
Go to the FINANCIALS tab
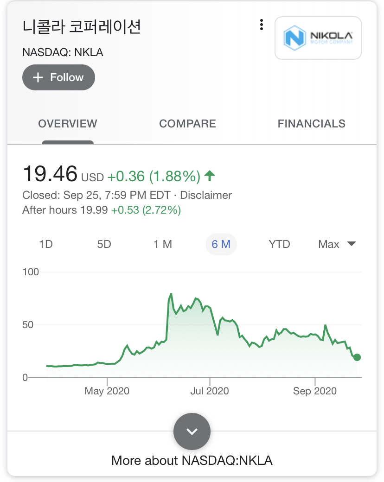(x=311, y=124)
